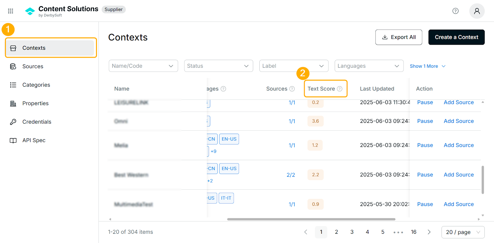
Task: Expand the Label filter dropdown
Action: tap(294, 66)
